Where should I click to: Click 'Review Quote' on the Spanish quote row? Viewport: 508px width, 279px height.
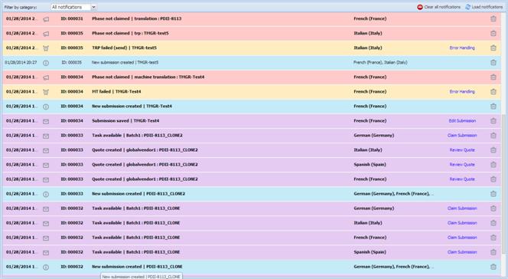[462, 165]
